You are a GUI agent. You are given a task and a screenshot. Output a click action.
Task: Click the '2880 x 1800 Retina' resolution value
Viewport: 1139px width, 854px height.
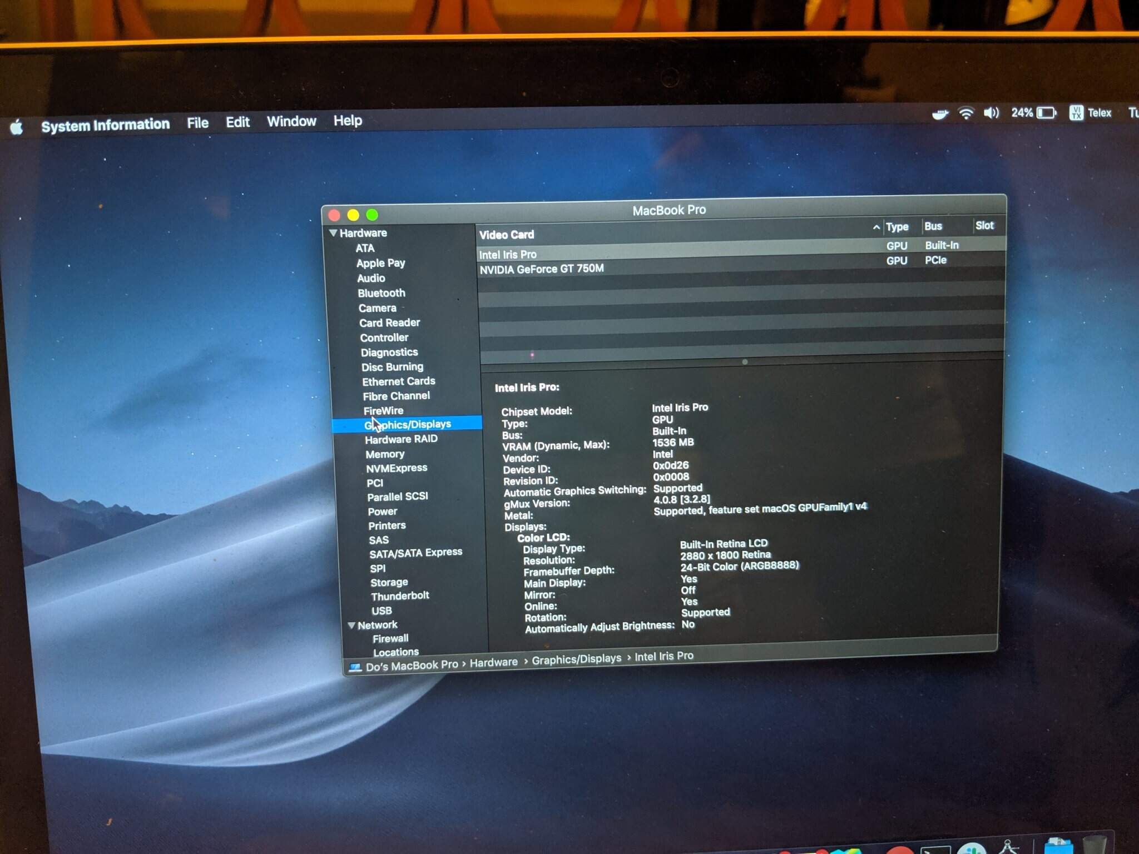click(x=725, y=555)
